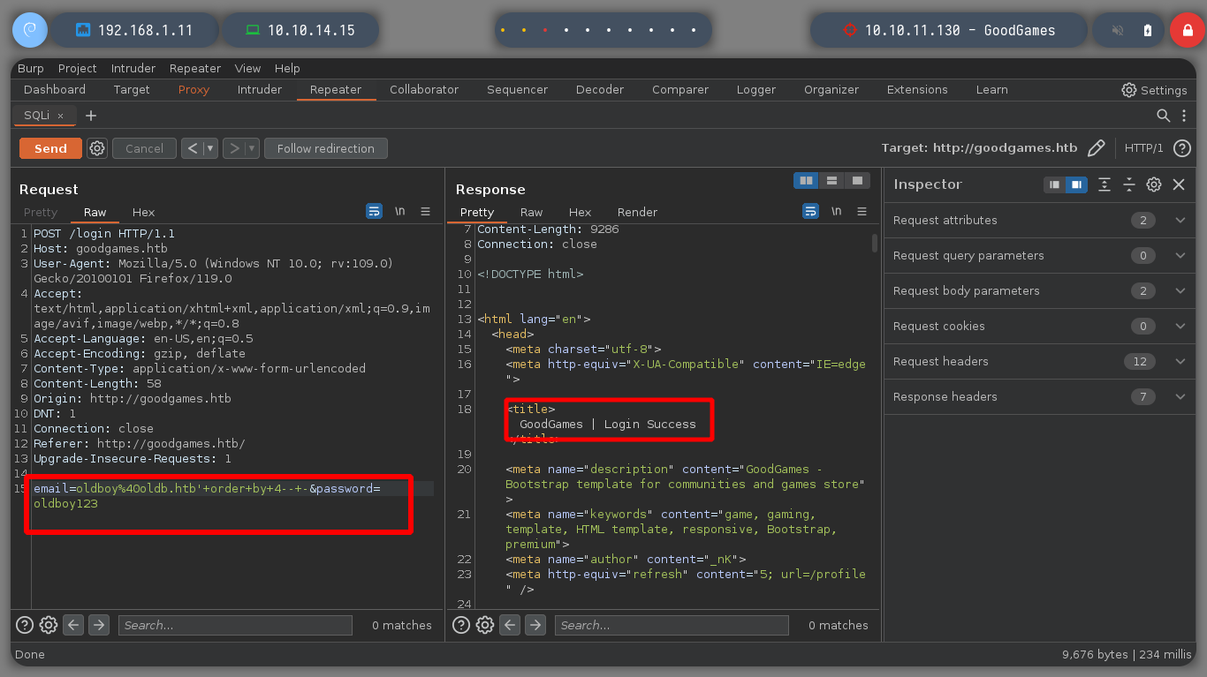Switch to the Proxy tab

click(x=194, y=90)
